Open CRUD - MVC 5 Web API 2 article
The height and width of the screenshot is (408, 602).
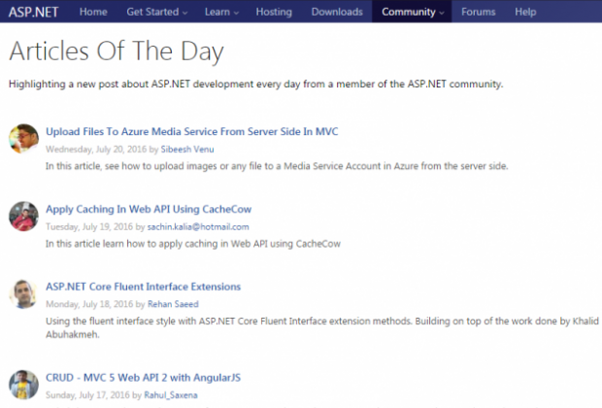pyautogui.click(x=143, y=378)
